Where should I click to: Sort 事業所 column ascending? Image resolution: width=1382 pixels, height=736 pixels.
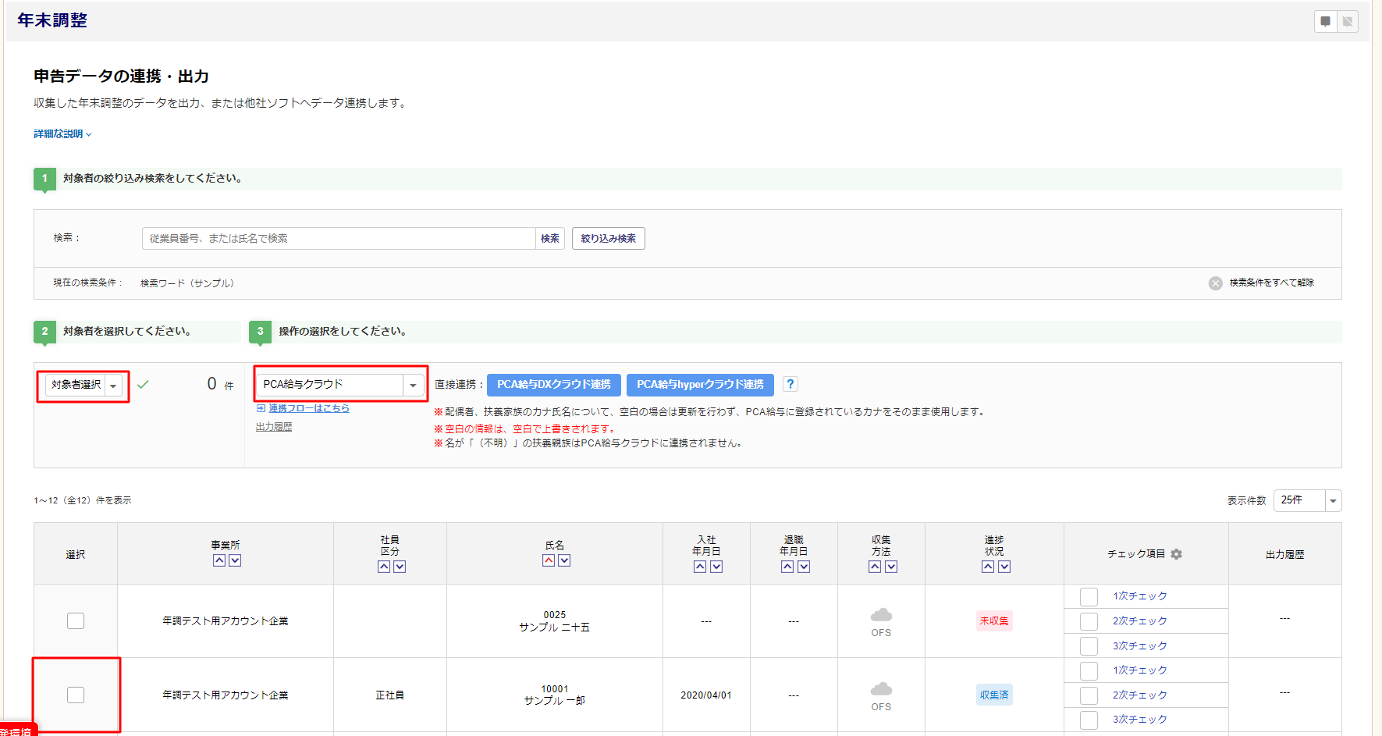[x=219, y=560]
